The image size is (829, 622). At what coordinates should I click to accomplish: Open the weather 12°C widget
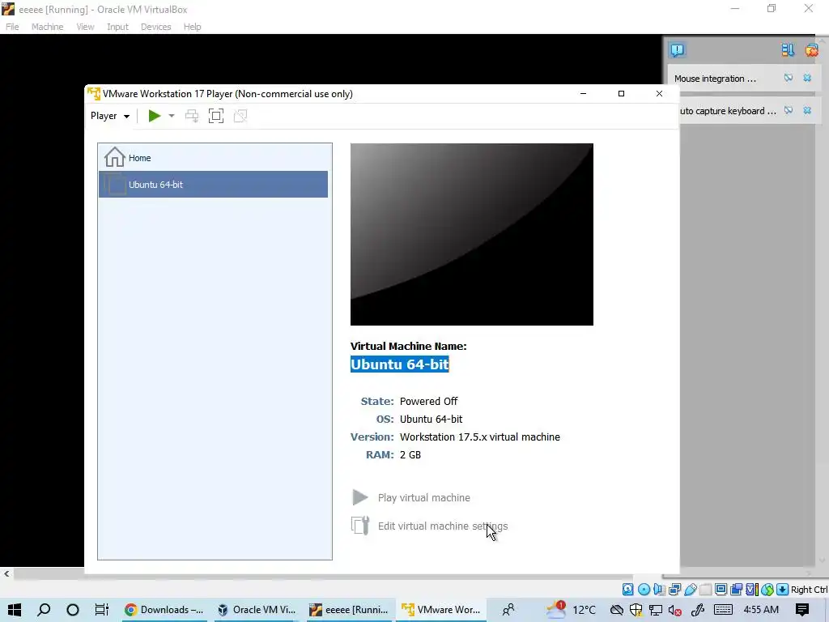click(x=571, y=609)
